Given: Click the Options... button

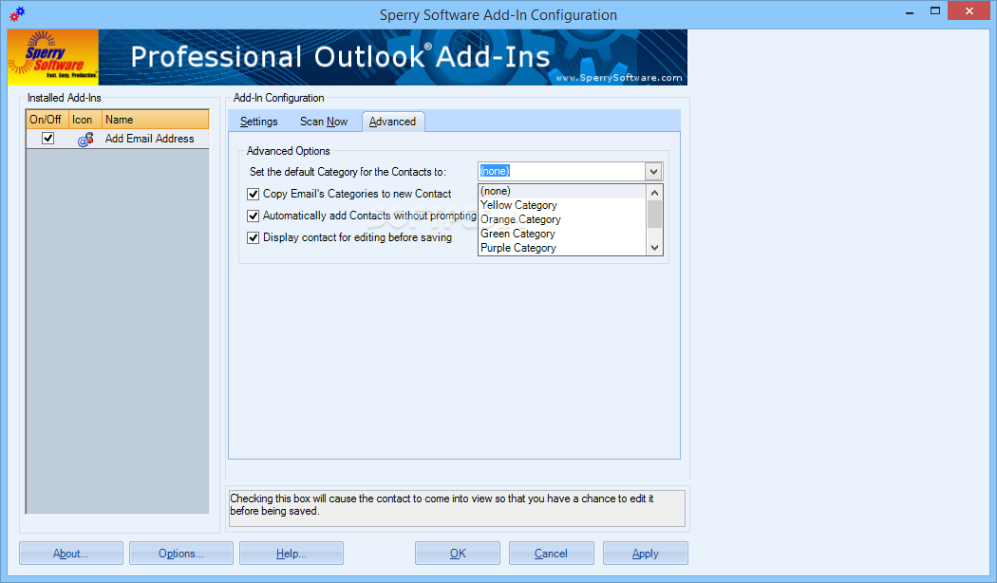Looking at the screenshot, I should click(181, 554).
